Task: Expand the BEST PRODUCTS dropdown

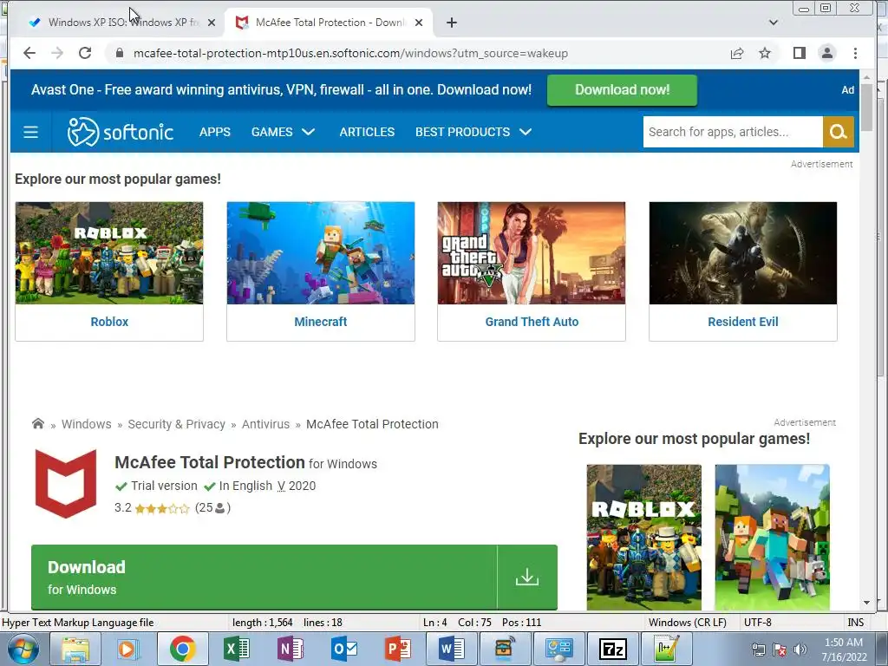Action: [473, 132]
